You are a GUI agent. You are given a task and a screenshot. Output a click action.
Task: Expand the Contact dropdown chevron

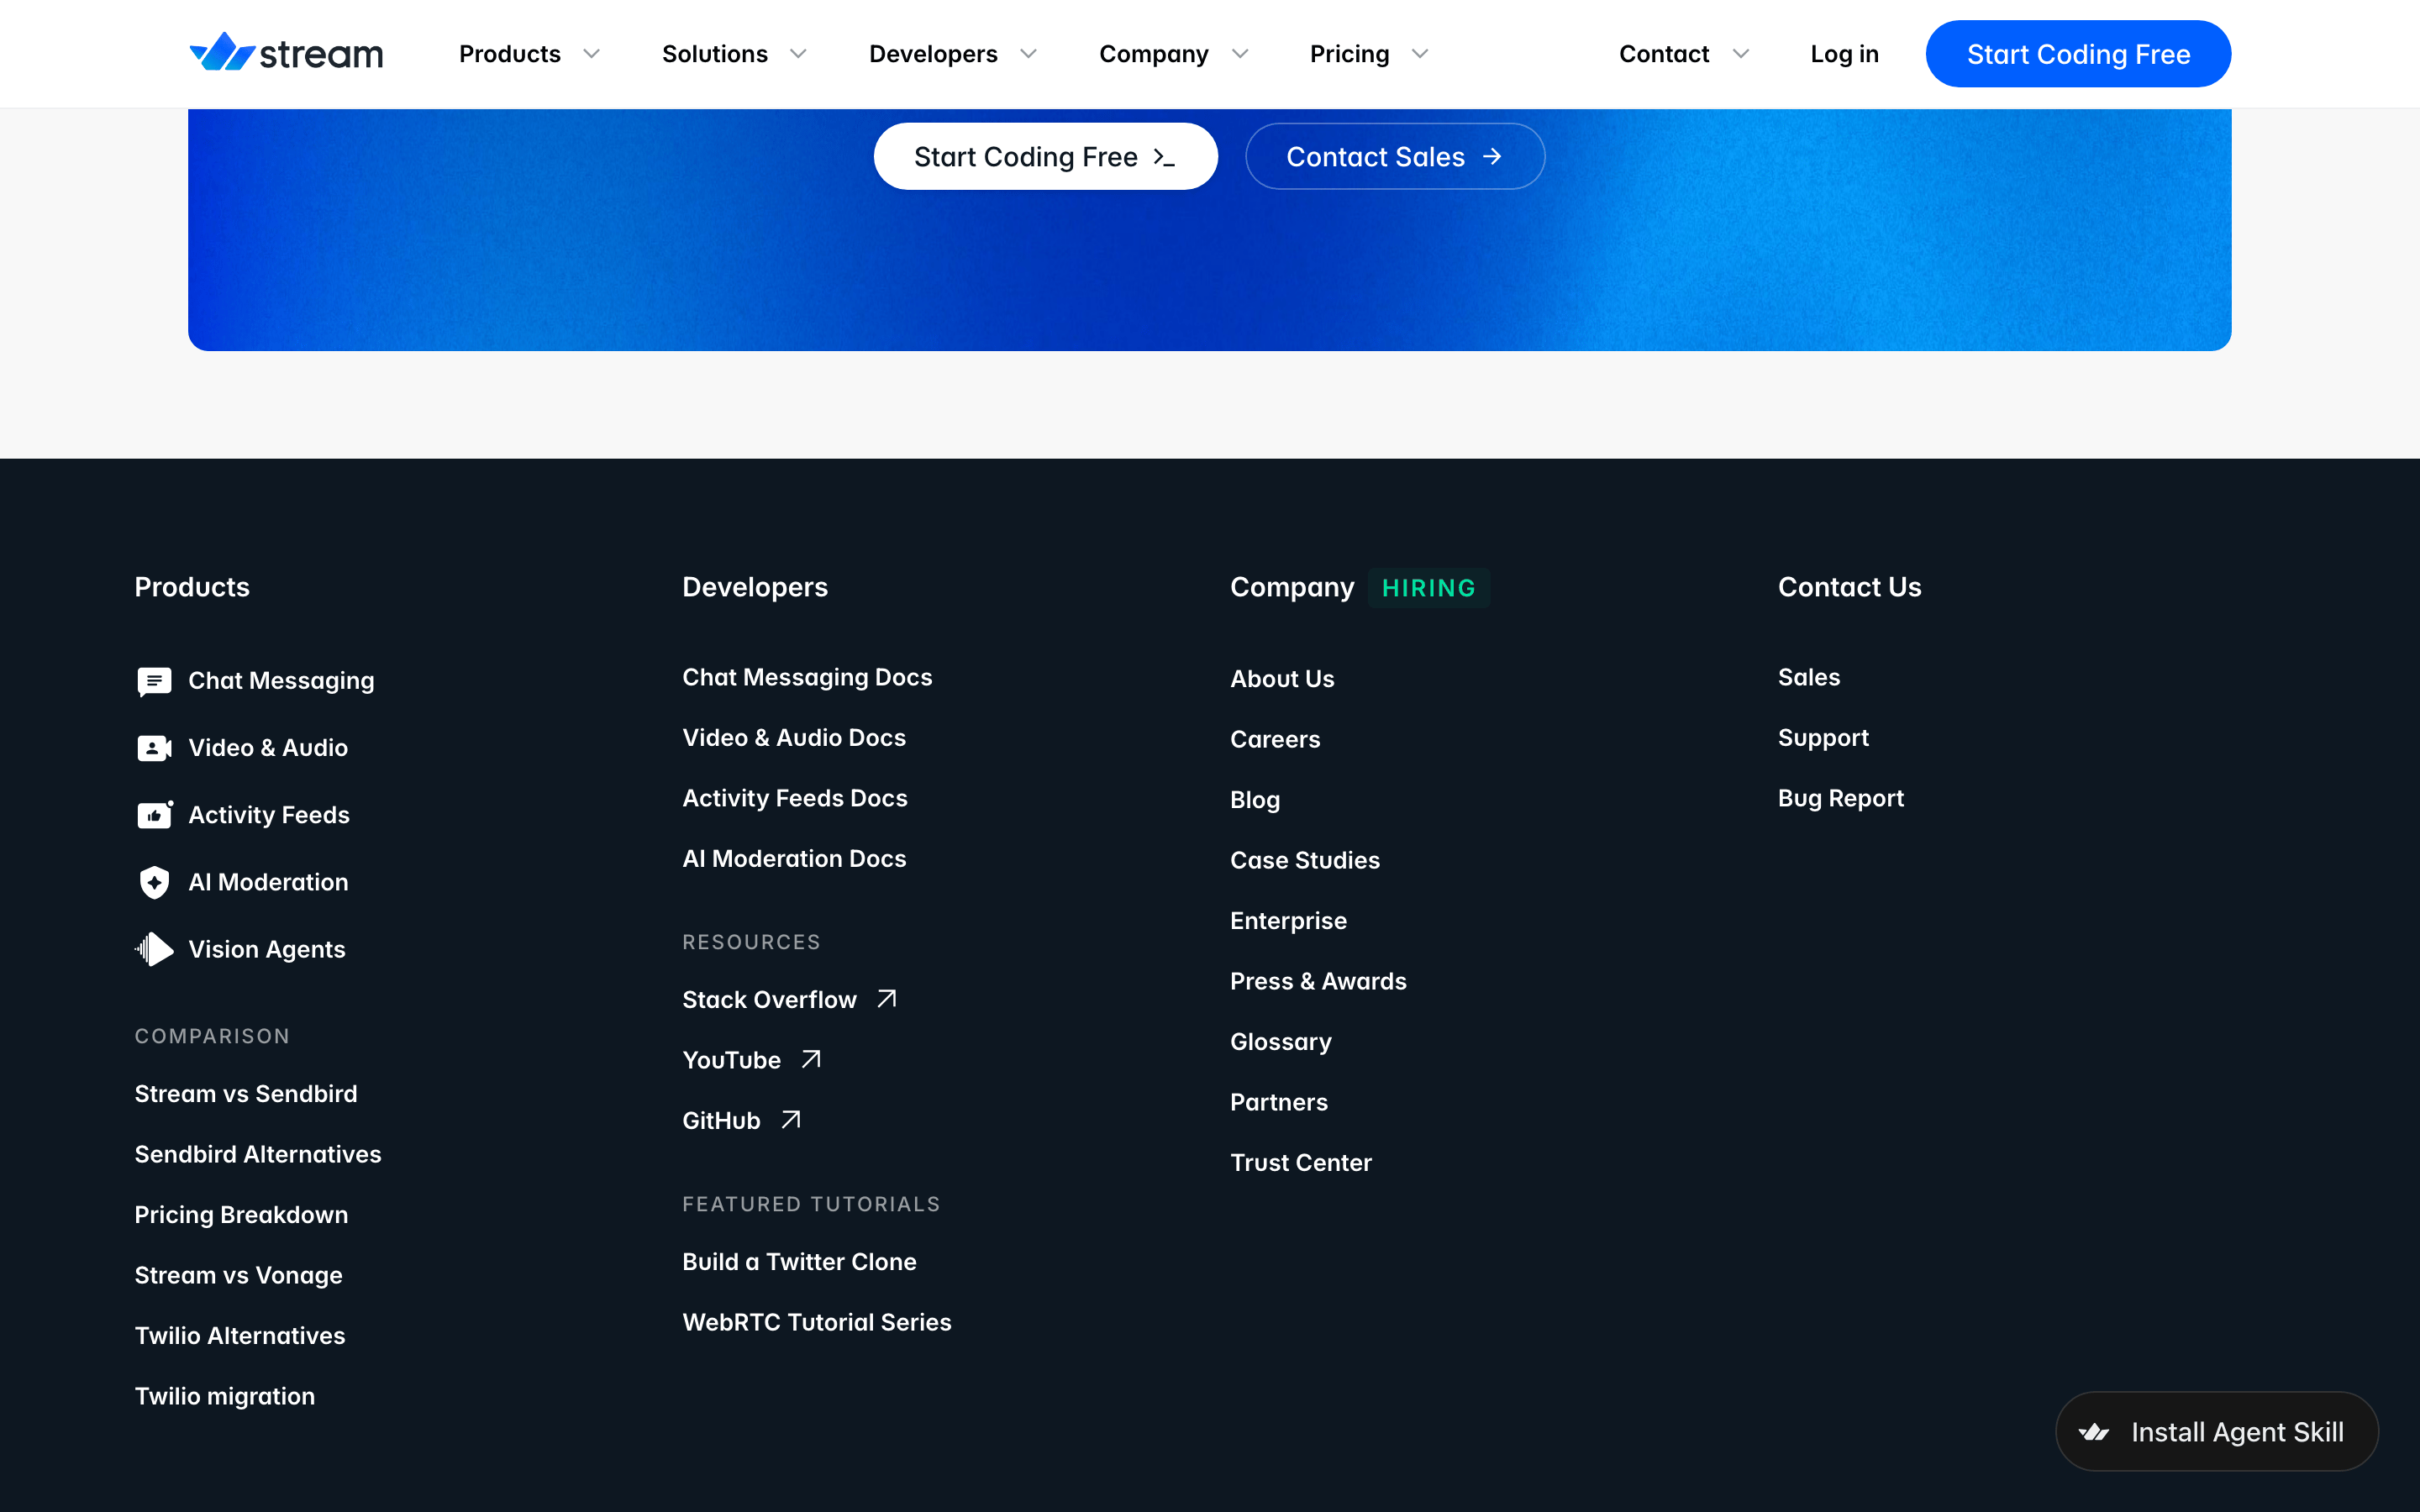point(1741,54)
